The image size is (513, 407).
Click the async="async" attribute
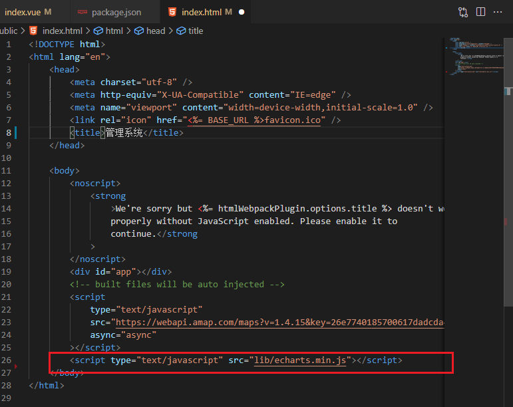point(123,335)
